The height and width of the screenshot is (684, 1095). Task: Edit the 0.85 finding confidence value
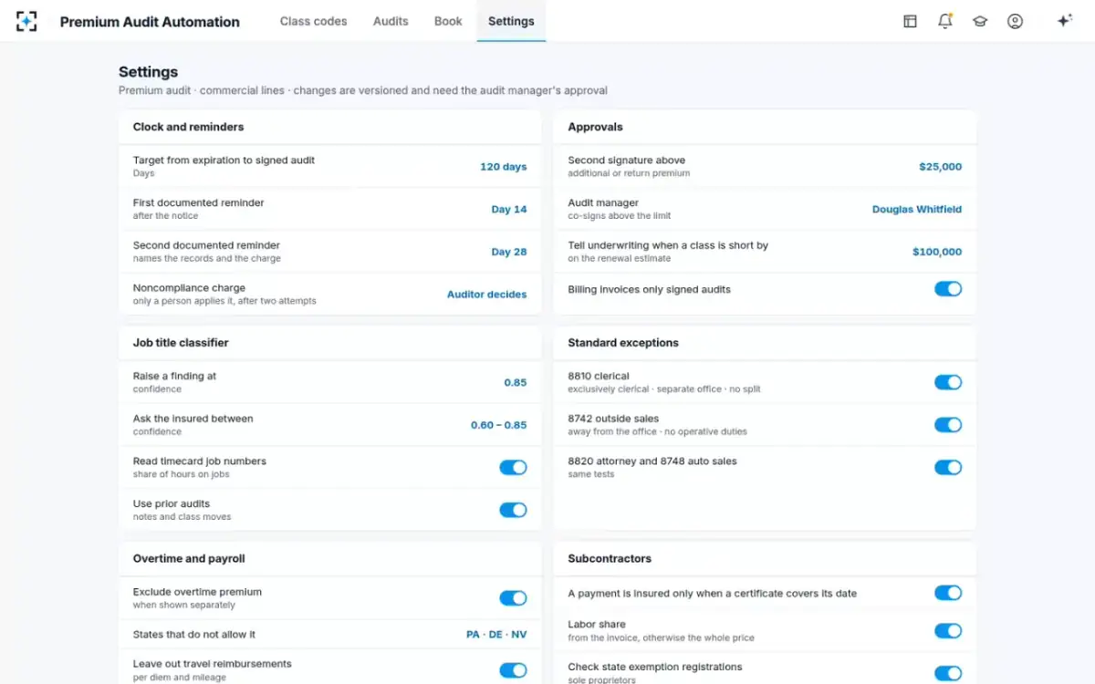point(516,382)
